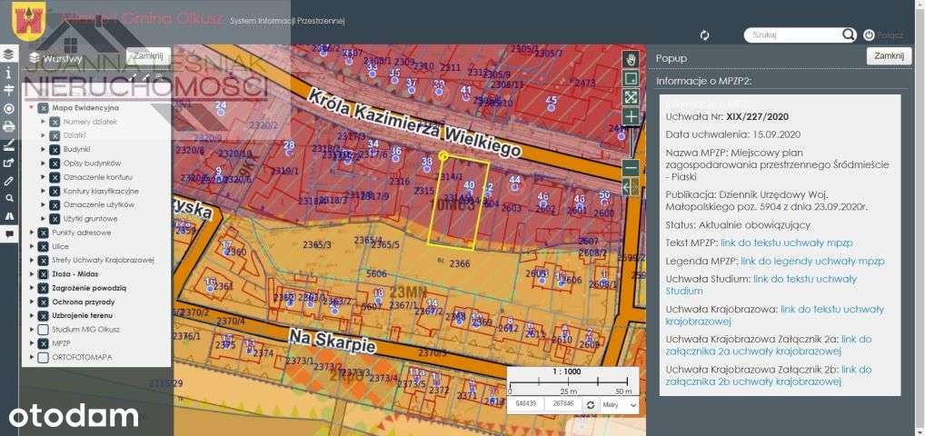Toggle the Studium MiG Olkusz layer checkbox
This screenshot has height=436, width=925.
click(43, 329)
